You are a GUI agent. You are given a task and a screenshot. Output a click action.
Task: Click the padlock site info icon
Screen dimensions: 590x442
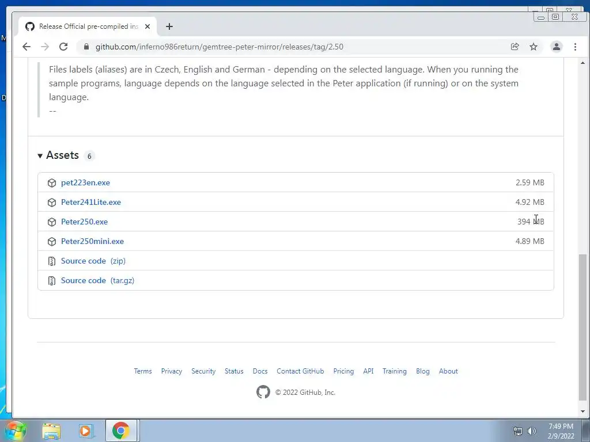86,47
